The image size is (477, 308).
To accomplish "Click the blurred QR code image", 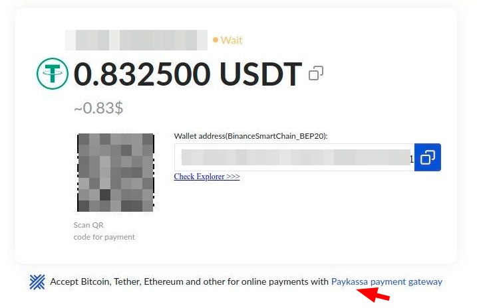I will tap(116, 173).
